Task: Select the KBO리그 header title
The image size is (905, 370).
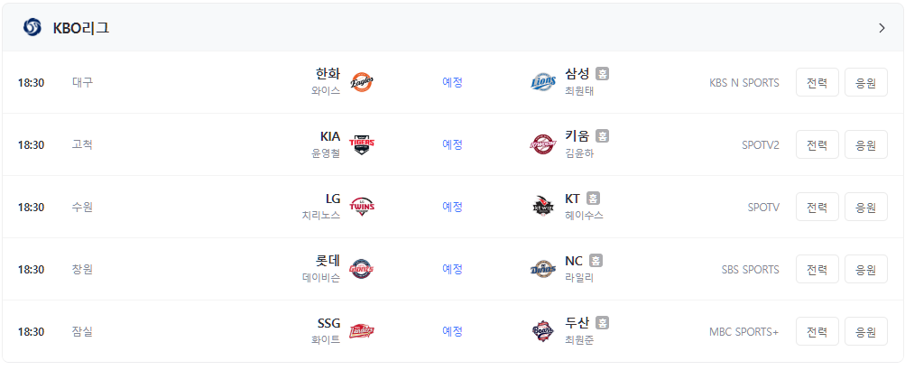Action: (x=81, y=28)
